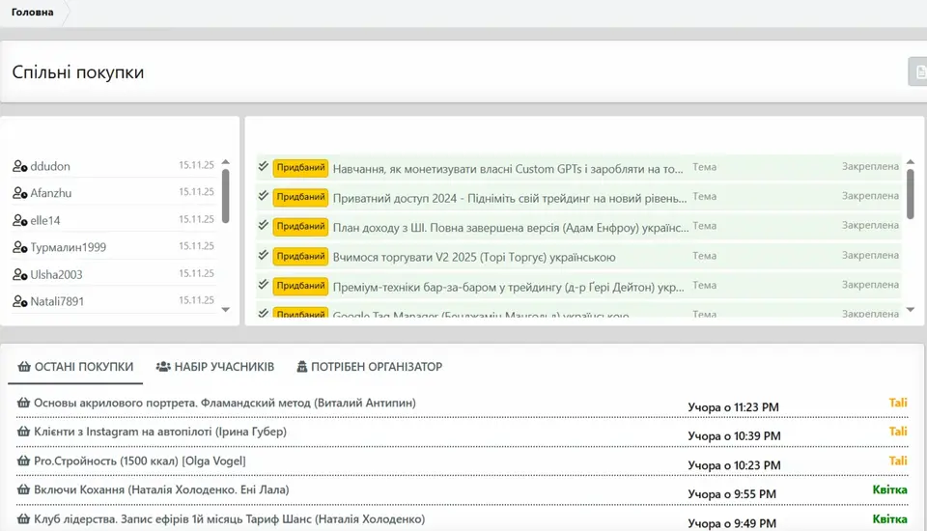Click the basket icon before Pro.Стройность

(24, 461)
